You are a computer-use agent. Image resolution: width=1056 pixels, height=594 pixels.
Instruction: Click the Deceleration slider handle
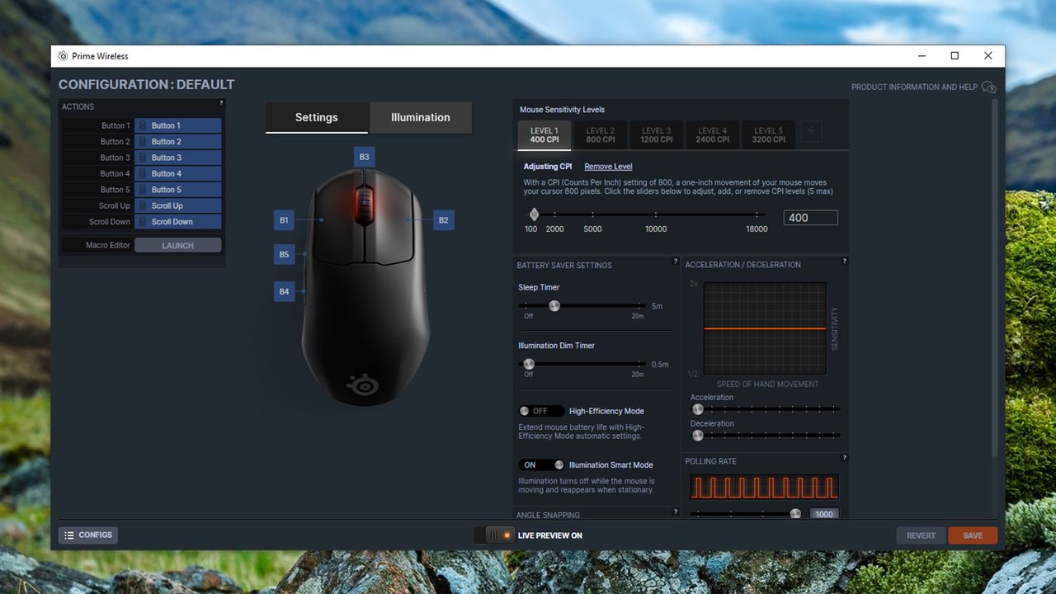(698, 435)
